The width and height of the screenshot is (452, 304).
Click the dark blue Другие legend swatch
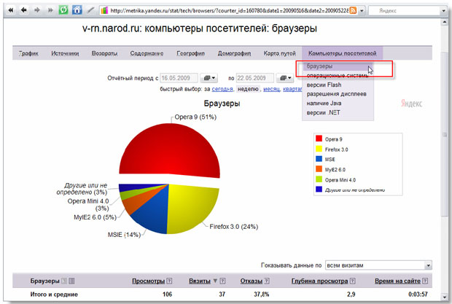click(x=319, y=190)
